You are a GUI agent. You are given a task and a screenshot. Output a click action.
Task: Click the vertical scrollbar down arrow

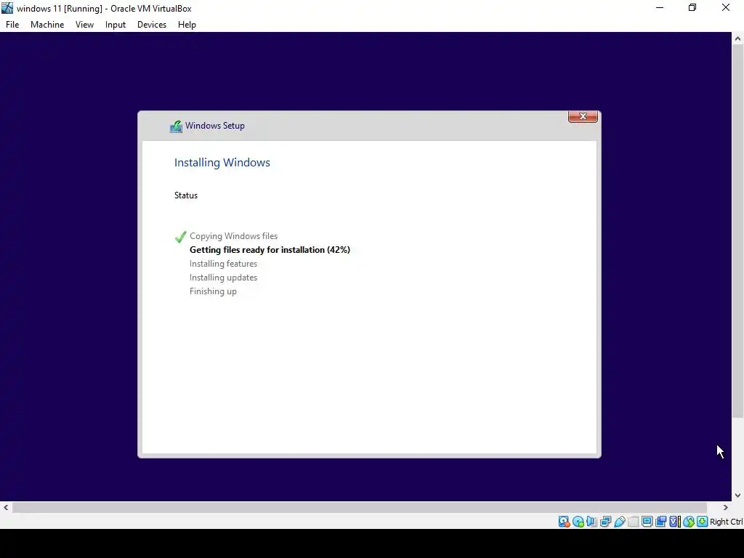[x=738, y=496]
